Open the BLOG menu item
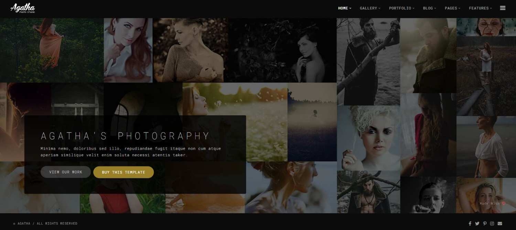516x230 pixels. [428, 8]
